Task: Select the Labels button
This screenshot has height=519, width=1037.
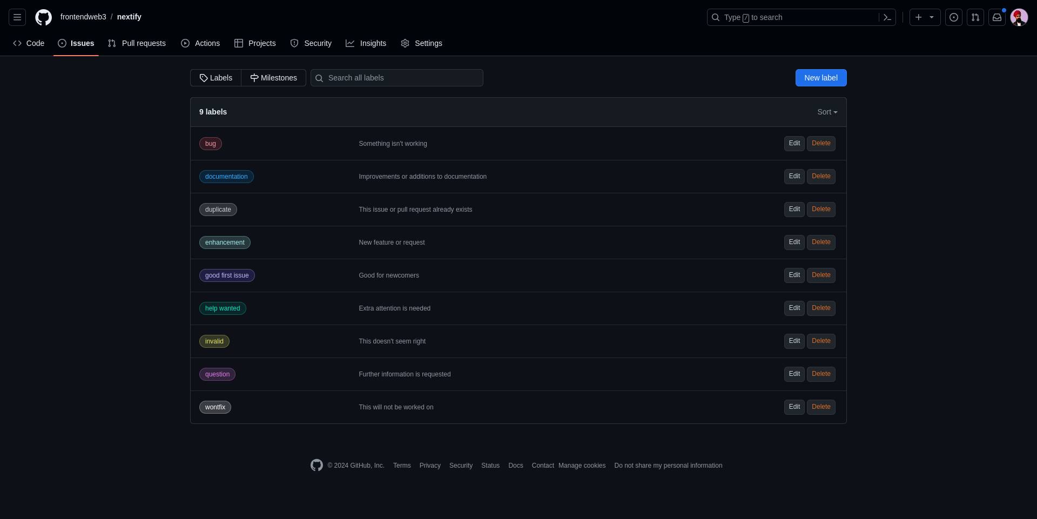Action: (x=216, y=78)
